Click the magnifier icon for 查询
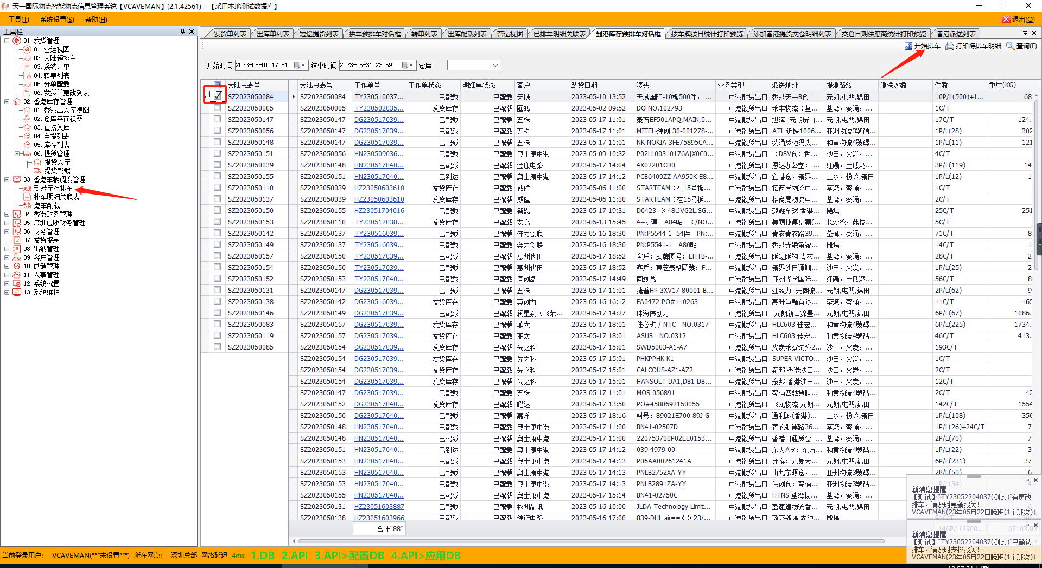The height and width of the screenshot is (568, 1042). click(1010, 46)
